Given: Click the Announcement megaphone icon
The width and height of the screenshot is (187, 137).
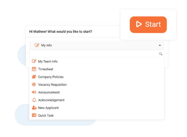Looking at the screenshot, I should click(x=34, y=92).
